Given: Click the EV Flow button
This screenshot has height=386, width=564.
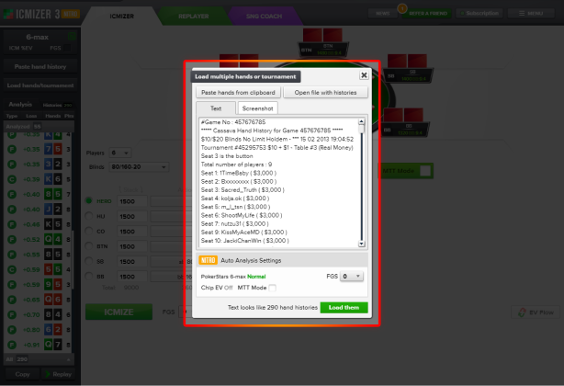Looking at the screenshot, I should tap(536, 312).
